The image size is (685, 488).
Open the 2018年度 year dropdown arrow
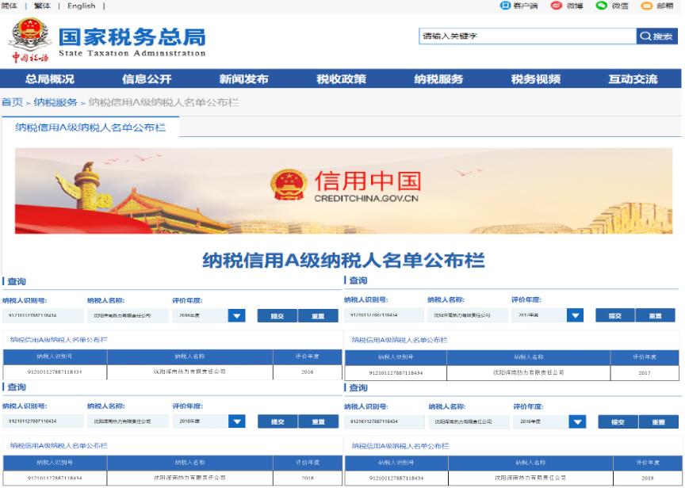[236, 421]
